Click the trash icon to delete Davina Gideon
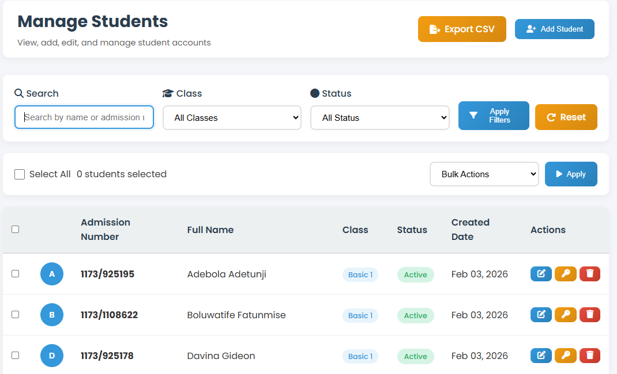This screenshot has height=374, width=617. click(589, 356)
